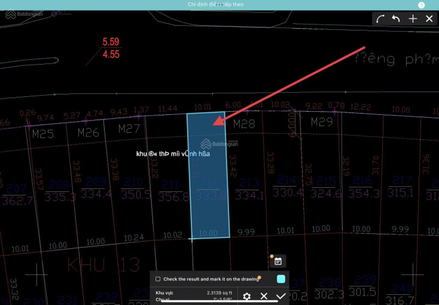The height and width of the screenshot is (305, 439).
Task: Dismiss the measurement result with the panel X
Action: [x=264, y=296]
